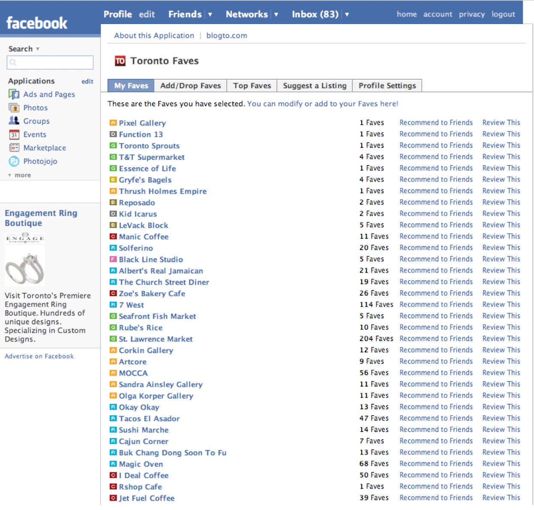Viewport: 534px width, 510px height.
Task: Open the Networks dropdown arrow
Action: [x=276, y=15]
